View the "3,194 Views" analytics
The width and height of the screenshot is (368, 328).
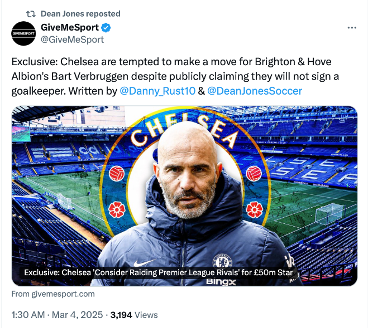[x=134, y=315]
